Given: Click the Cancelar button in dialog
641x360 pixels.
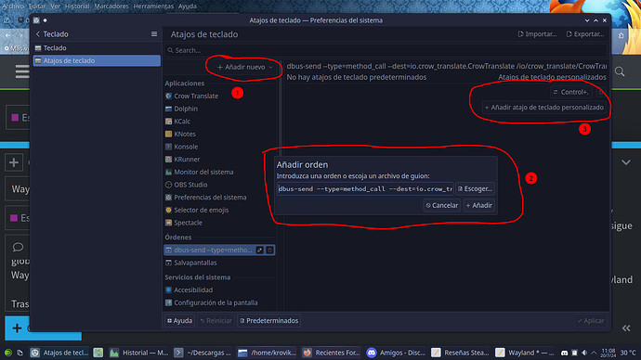Looking at the screenshot, I should pos(441,205).
